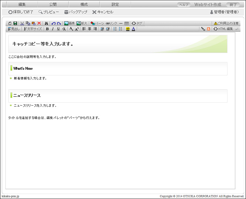The image size is (246, 199).
Task: Click the green floppy Save icon
Action: coord(15,23)
